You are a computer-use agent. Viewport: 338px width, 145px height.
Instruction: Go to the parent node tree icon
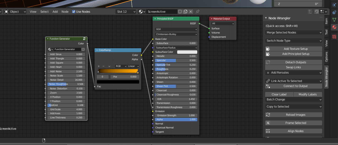310,12
